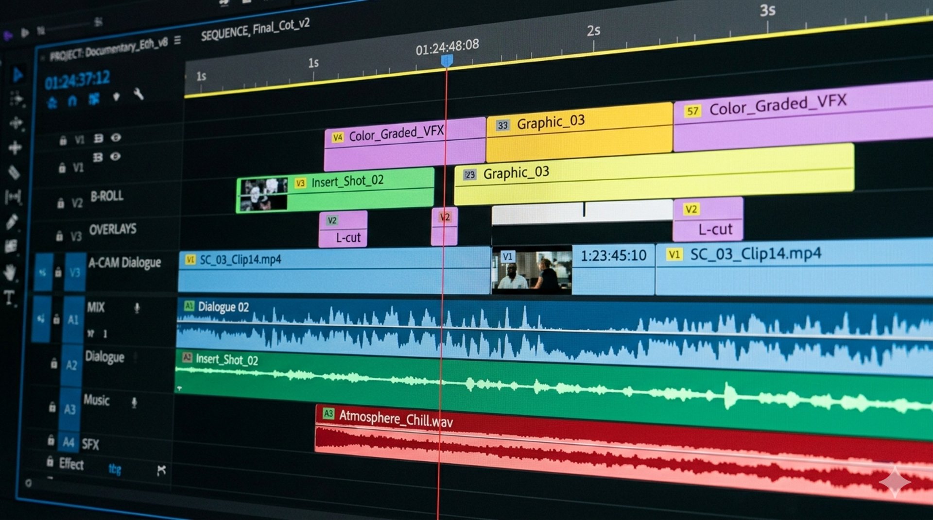This screenshot has height=520, width=933.
Task: Toggle the lock on A-CAM Dialogue track
Action: coord(58,272)
